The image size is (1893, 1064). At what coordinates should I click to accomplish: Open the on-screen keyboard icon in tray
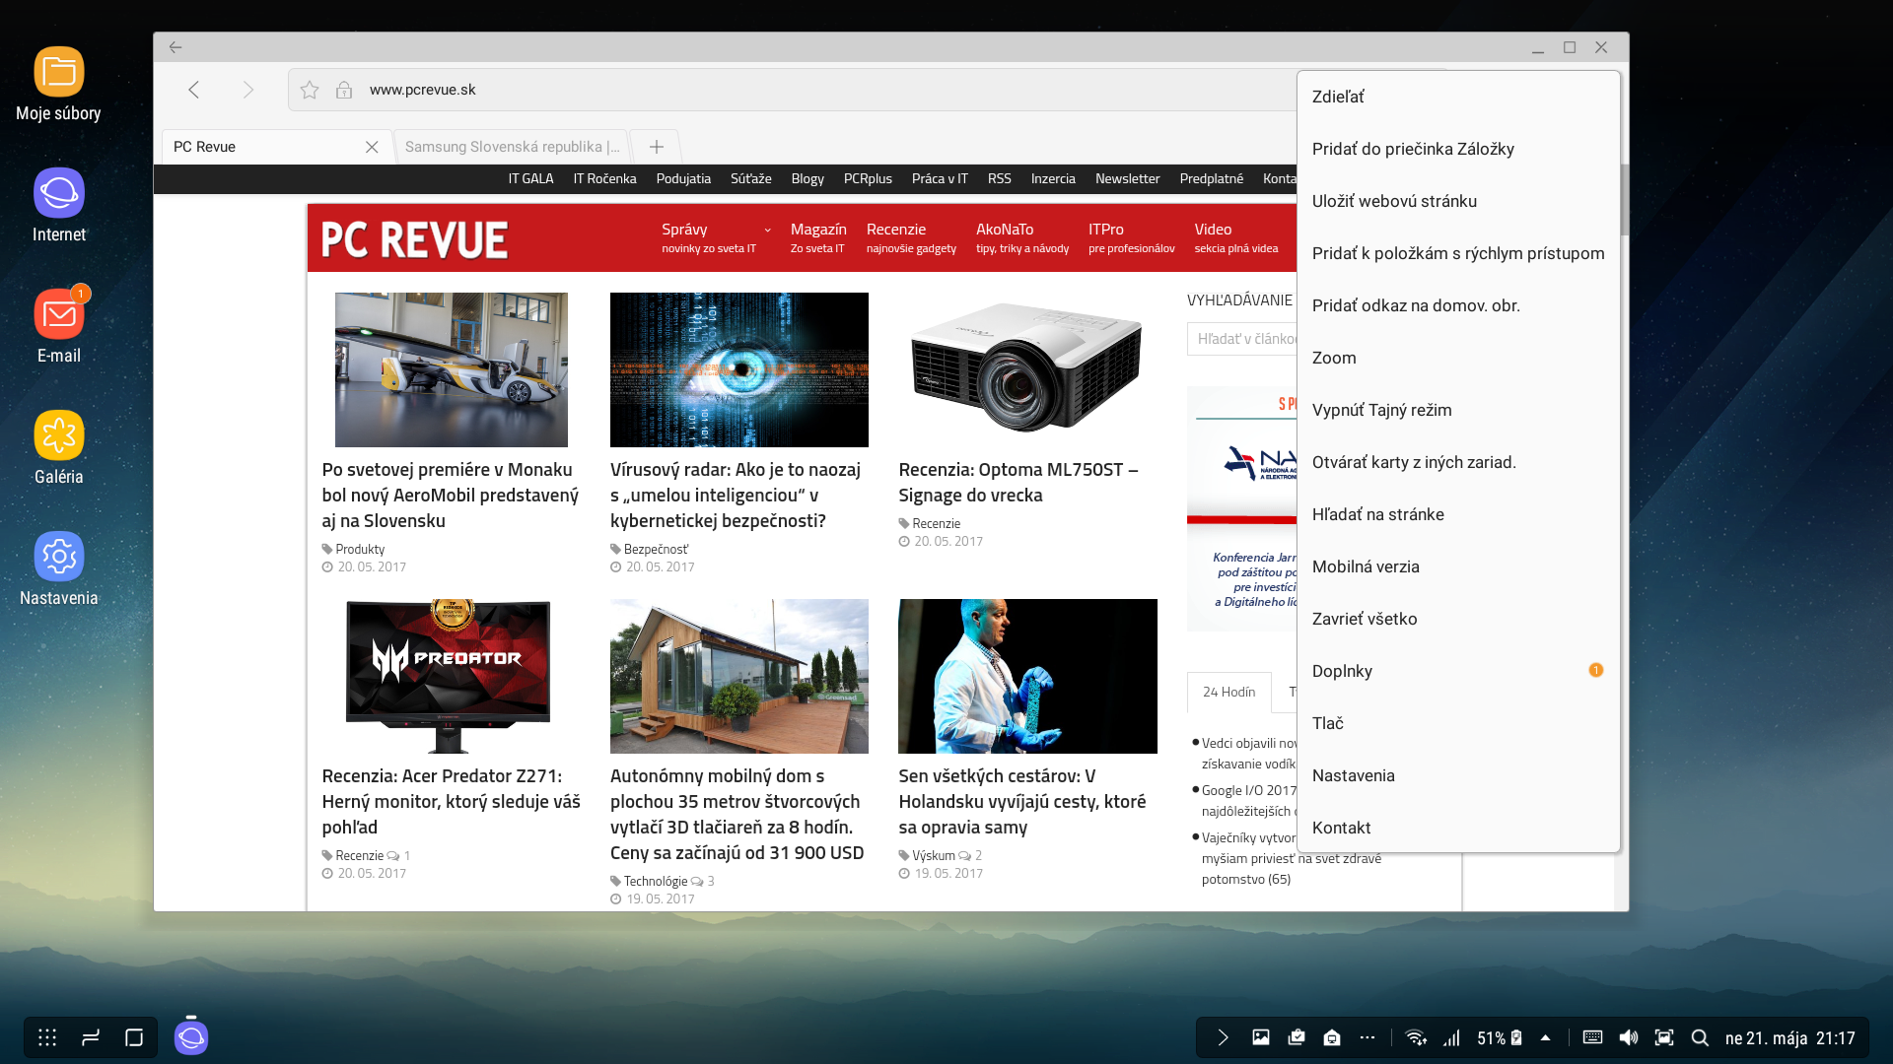tap(1592, 1037)
